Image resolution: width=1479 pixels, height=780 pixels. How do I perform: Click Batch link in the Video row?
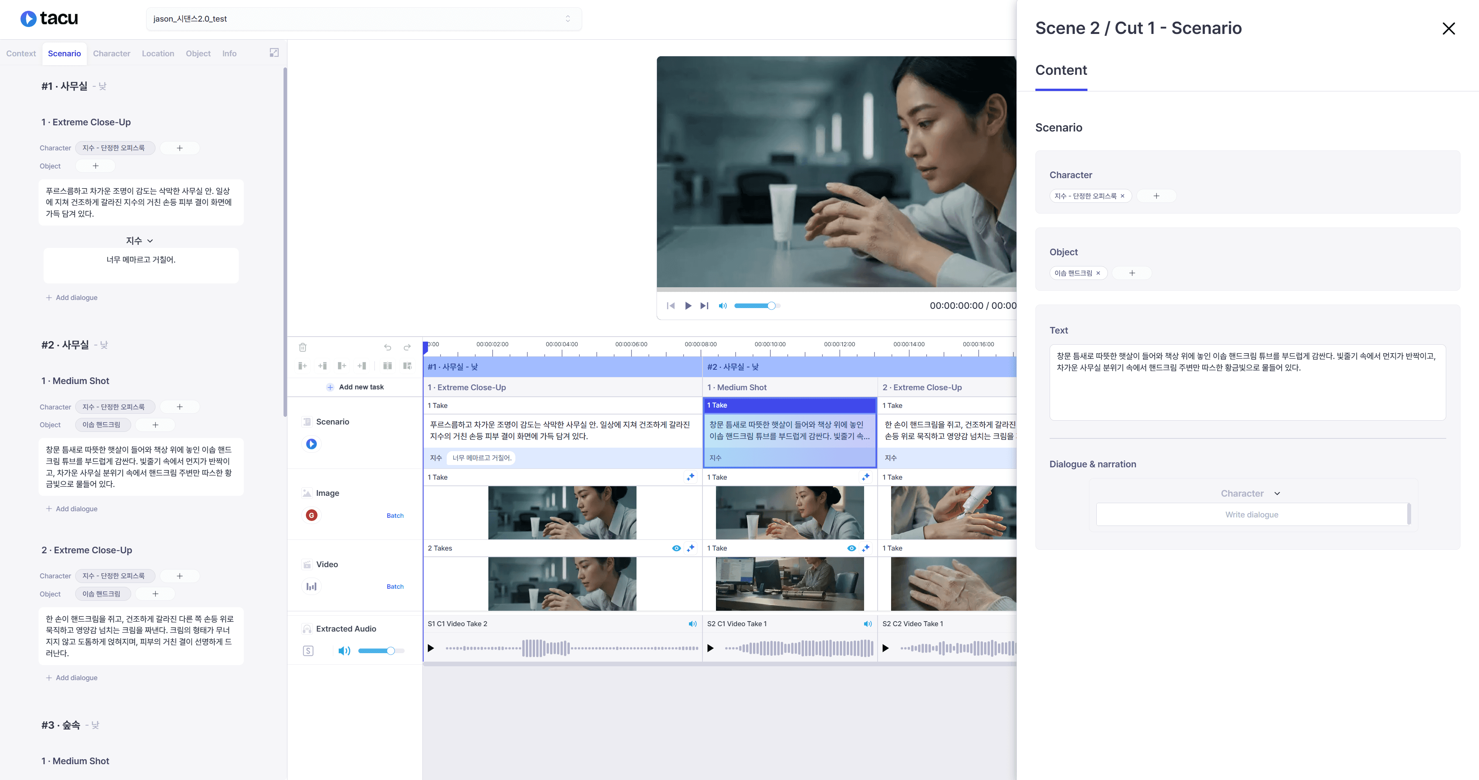click(395, 587)
